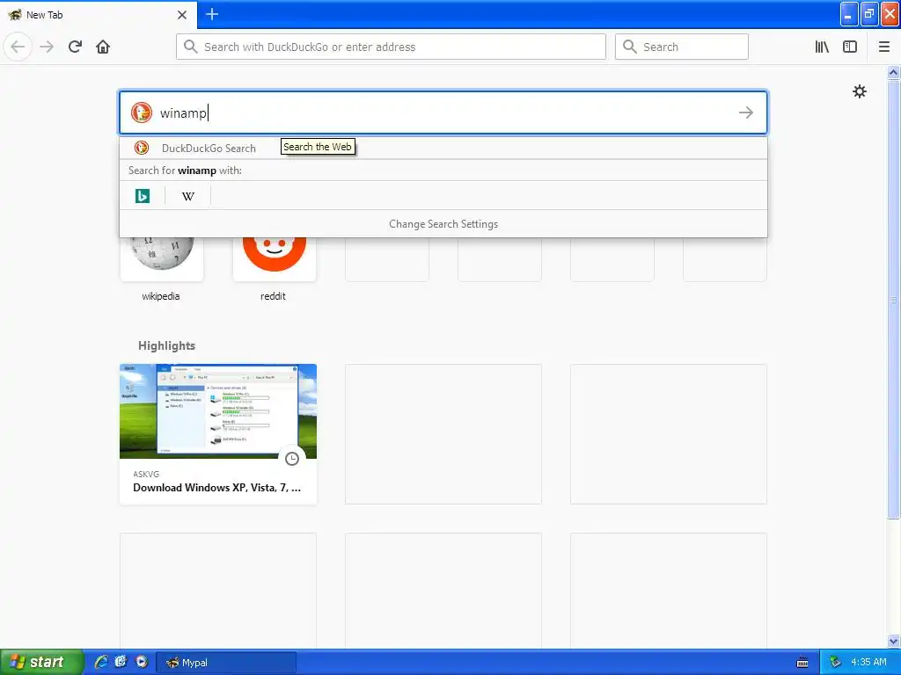Open the Windows start menu

[x=41, y=662]
